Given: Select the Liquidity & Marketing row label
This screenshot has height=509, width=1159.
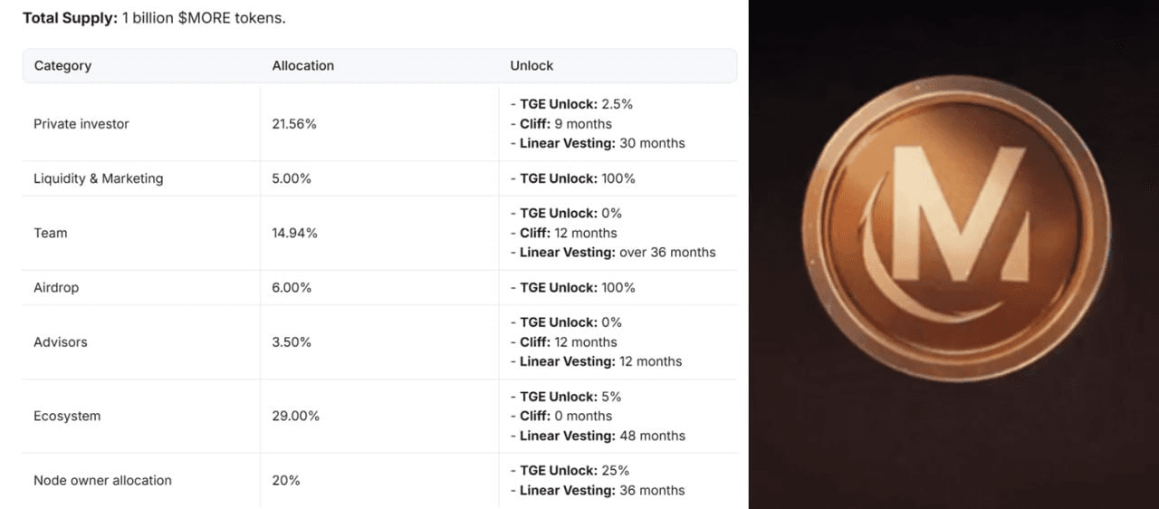Looking at the screenshot, I should 99,178.
